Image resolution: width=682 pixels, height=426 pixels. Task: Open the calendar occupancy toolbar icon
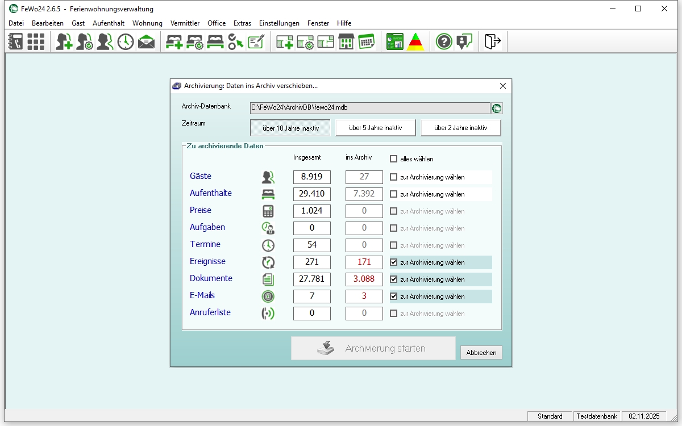pos(366,41)
